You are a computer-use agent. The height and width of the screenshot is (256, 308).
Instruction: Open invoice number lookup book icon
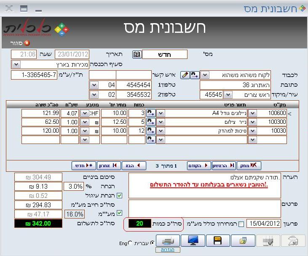click(x=137, y=55)
